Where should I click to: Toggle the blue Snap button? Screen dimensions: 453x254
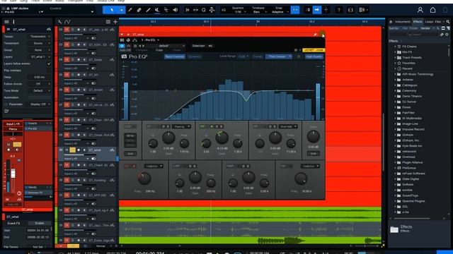[295, 10]
